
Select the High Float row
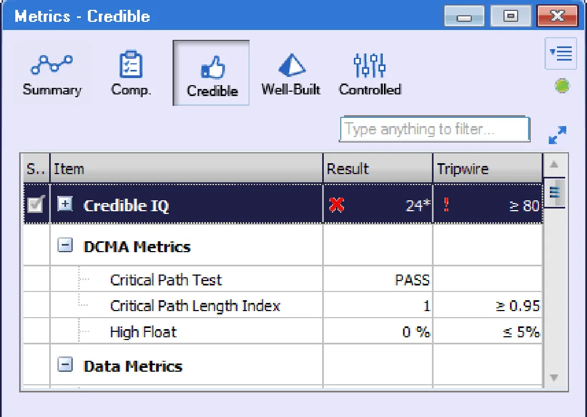point(283,331)
